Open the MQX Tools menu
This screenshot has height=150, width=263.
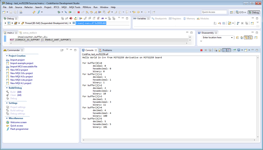pos(75,7)
